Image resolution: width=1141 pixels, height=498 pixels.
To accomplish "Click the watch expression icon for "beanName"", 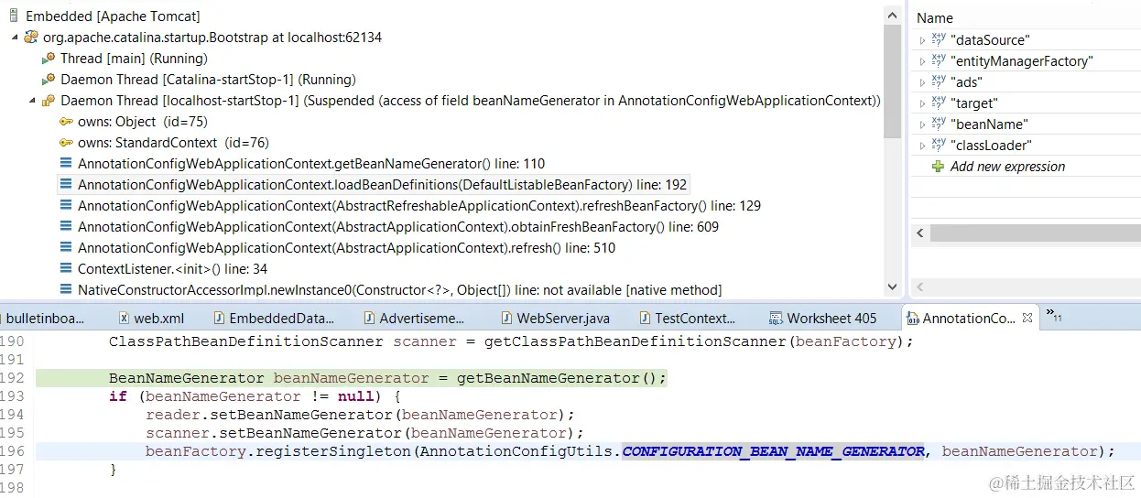I will [939, 124].
